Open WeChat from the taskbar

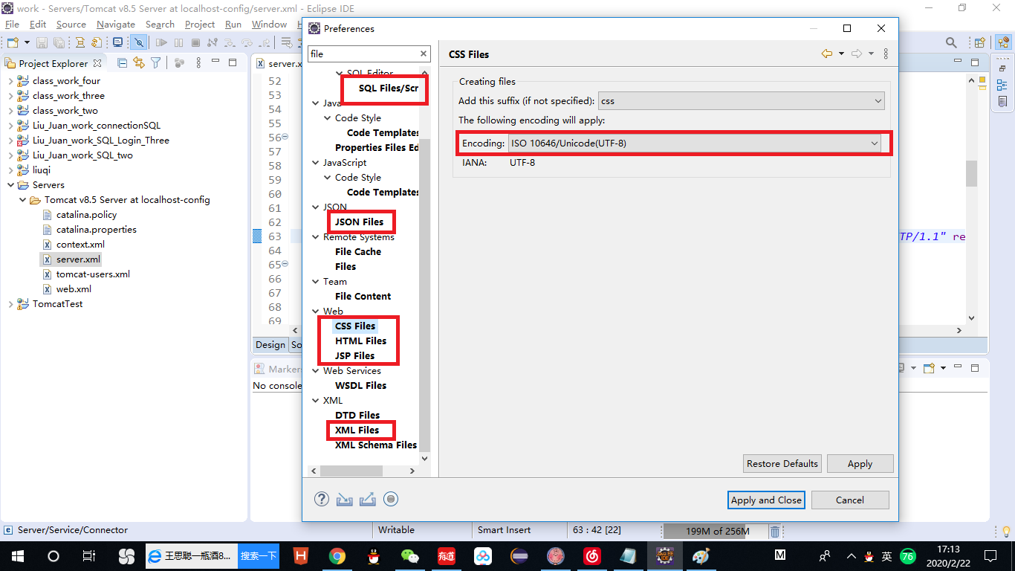(x=409, y=556)
